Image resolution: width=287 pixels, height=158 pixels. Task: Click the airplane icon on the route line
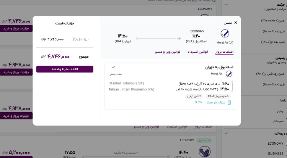point(179,38)
